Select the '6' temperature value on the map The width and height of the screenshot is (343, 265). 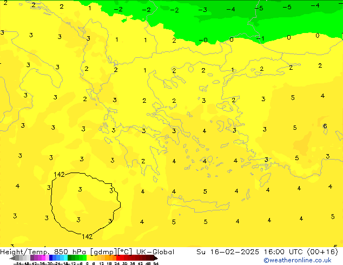point(325,126)
